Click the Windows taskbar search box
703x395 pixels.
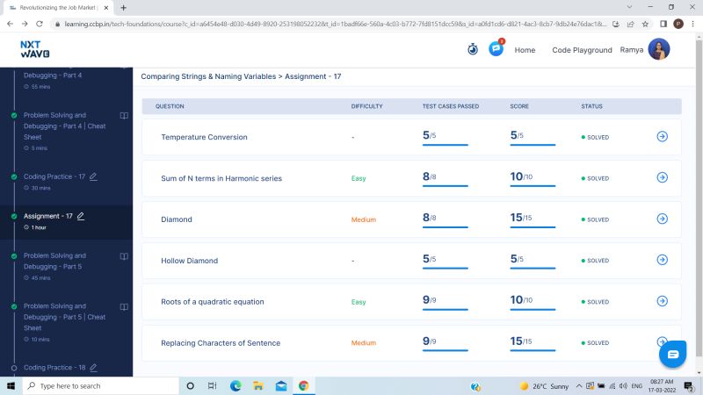tap(101, 385)
